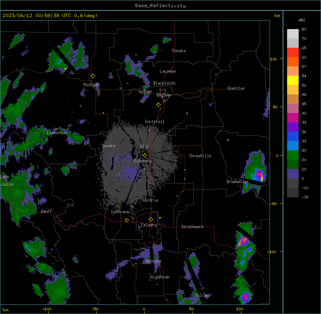Select the yellow diamond marker below Cochrane

[x=127, y=220]
